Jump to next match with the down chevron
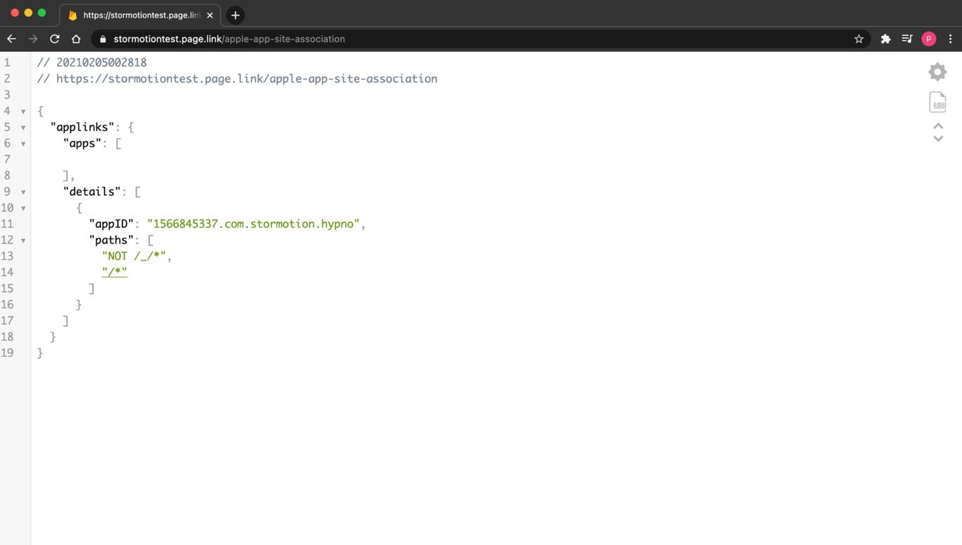 coord(937,139)
